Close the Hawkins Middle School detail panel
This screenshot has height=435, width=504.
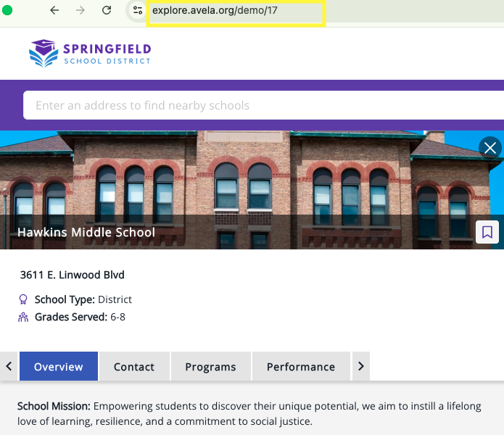[x=489, y=148]
